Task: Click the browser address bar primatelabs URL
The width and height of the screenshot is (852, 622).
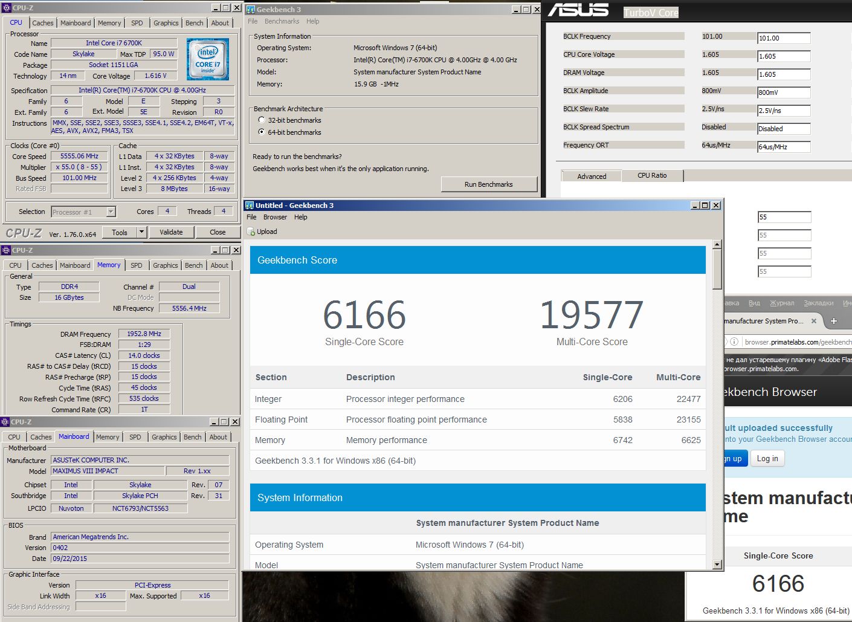Action: [798, 342]
